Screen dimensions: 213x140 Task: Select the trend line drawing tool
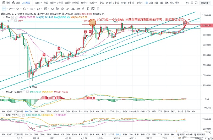click(11, 9)
